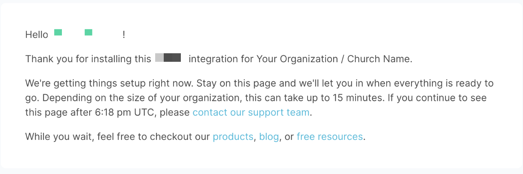Click the gray redacted integration name block
The height and width of the screenshot is (174, 523).
click(x=168, y=57)
